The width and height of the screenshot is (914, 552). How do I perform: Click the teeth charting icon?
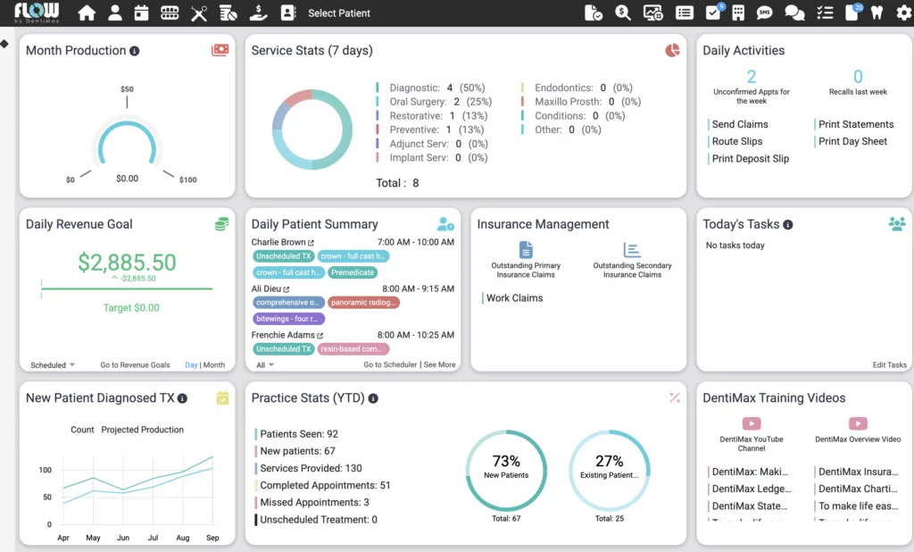[x=170, y=13]
